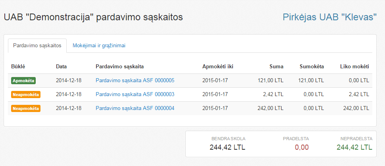Click the Bendra skola total amount
This screenshot has height=166, width=385.
pos(227,148)
